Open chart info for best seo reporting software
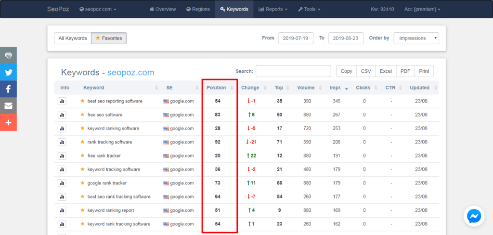Screen dimensions: 493x235 tap(62, 101)
